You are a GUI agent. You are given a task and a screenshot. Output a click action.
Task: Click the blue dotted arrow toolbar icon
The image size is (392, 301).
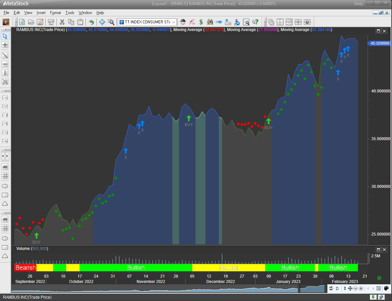tap(219, 22)
